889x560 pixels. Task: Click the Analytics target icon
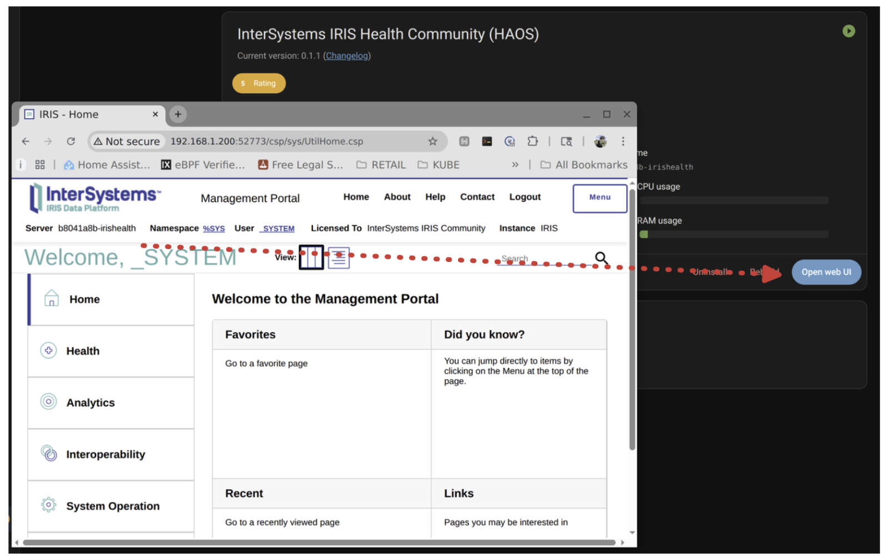pyautogui.click(x=49, y=402)
